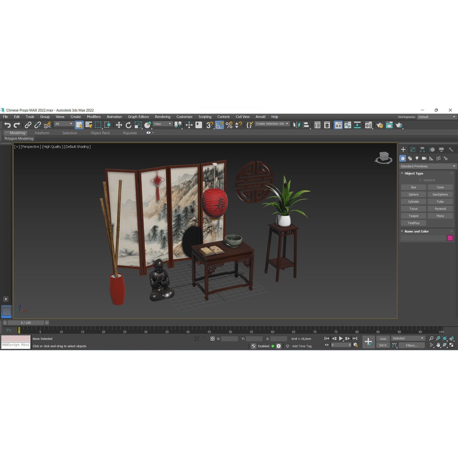Image resolution: width=458 pixels, height=458 pixels.
Task: Activate the Select and Rotate tool
Action: [128, 125]
